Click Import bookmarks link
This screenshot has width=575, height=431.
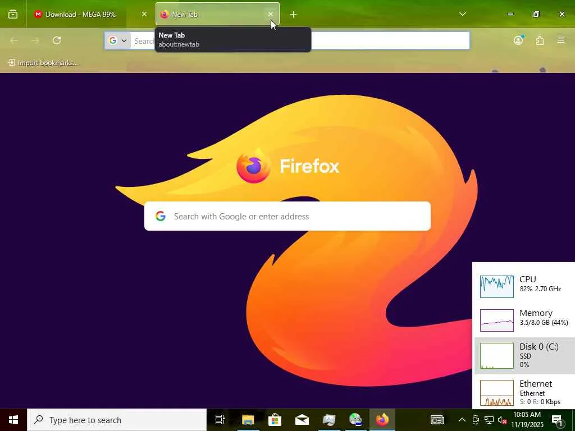tap(43, 63)
